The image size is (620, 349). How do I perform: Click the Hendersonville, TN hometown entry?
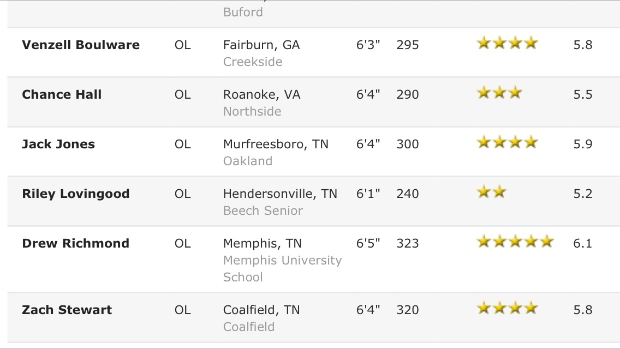click(x=280, y=194)
